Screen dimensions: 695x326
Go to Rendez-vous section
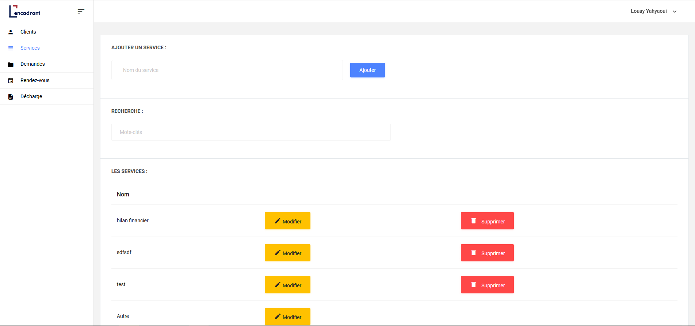point(47,80)
